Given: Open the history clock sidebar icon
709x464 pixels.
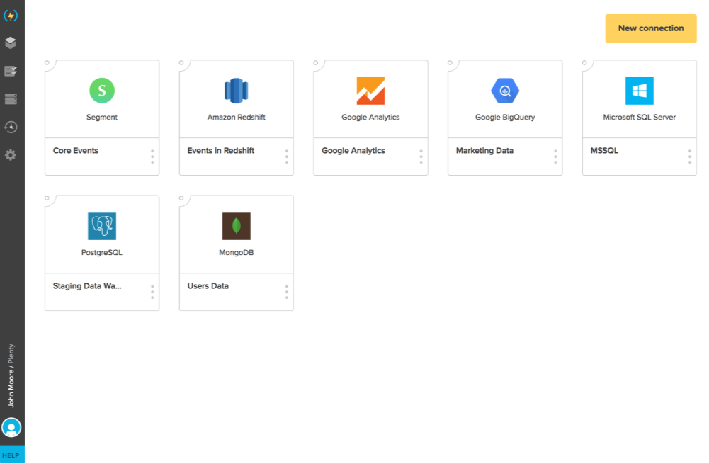Looking at the screenshot, I should pyautogui.click(x=11, y=127).
